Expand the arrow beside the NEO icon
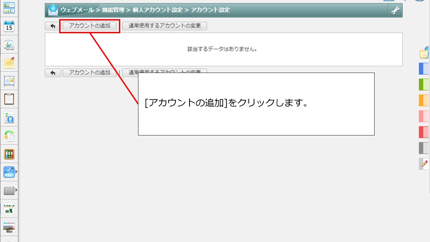Screen dimensions: 430x242 click(16, 172)
